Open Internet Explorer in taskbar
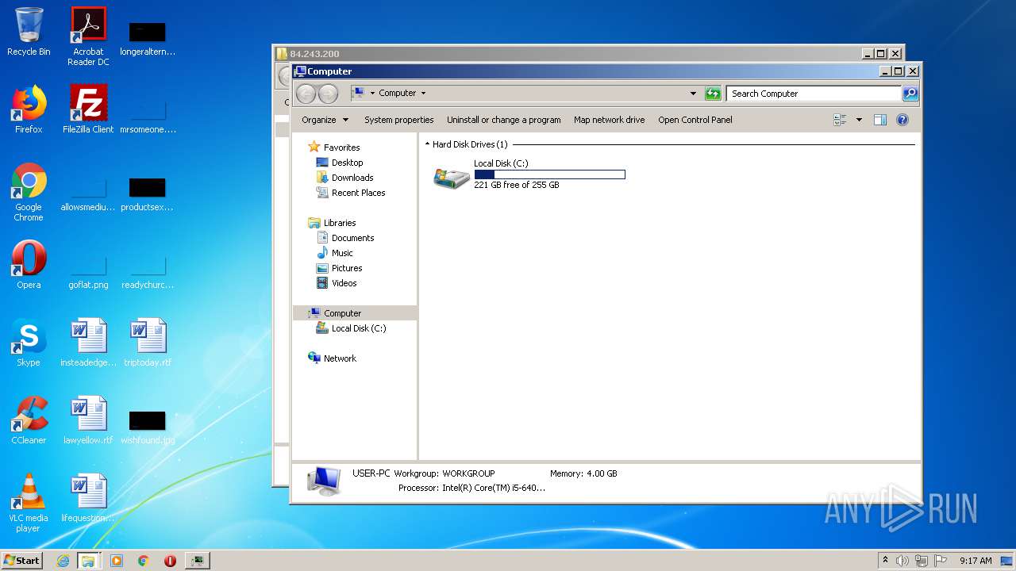1016x571 pixels. (x=63, y=561)
